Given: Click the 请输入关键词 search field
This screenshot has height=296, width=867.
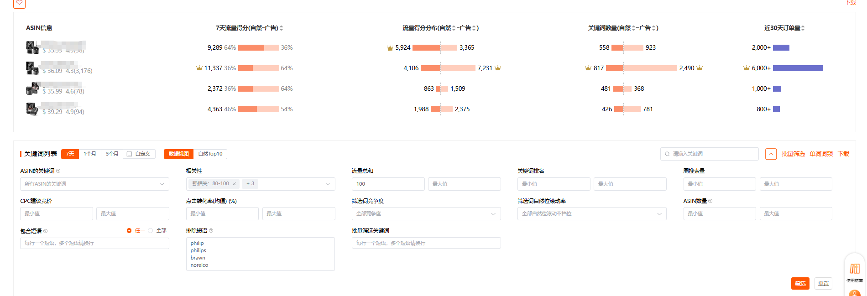Looking at the screenshot, I should click(712, 154).
